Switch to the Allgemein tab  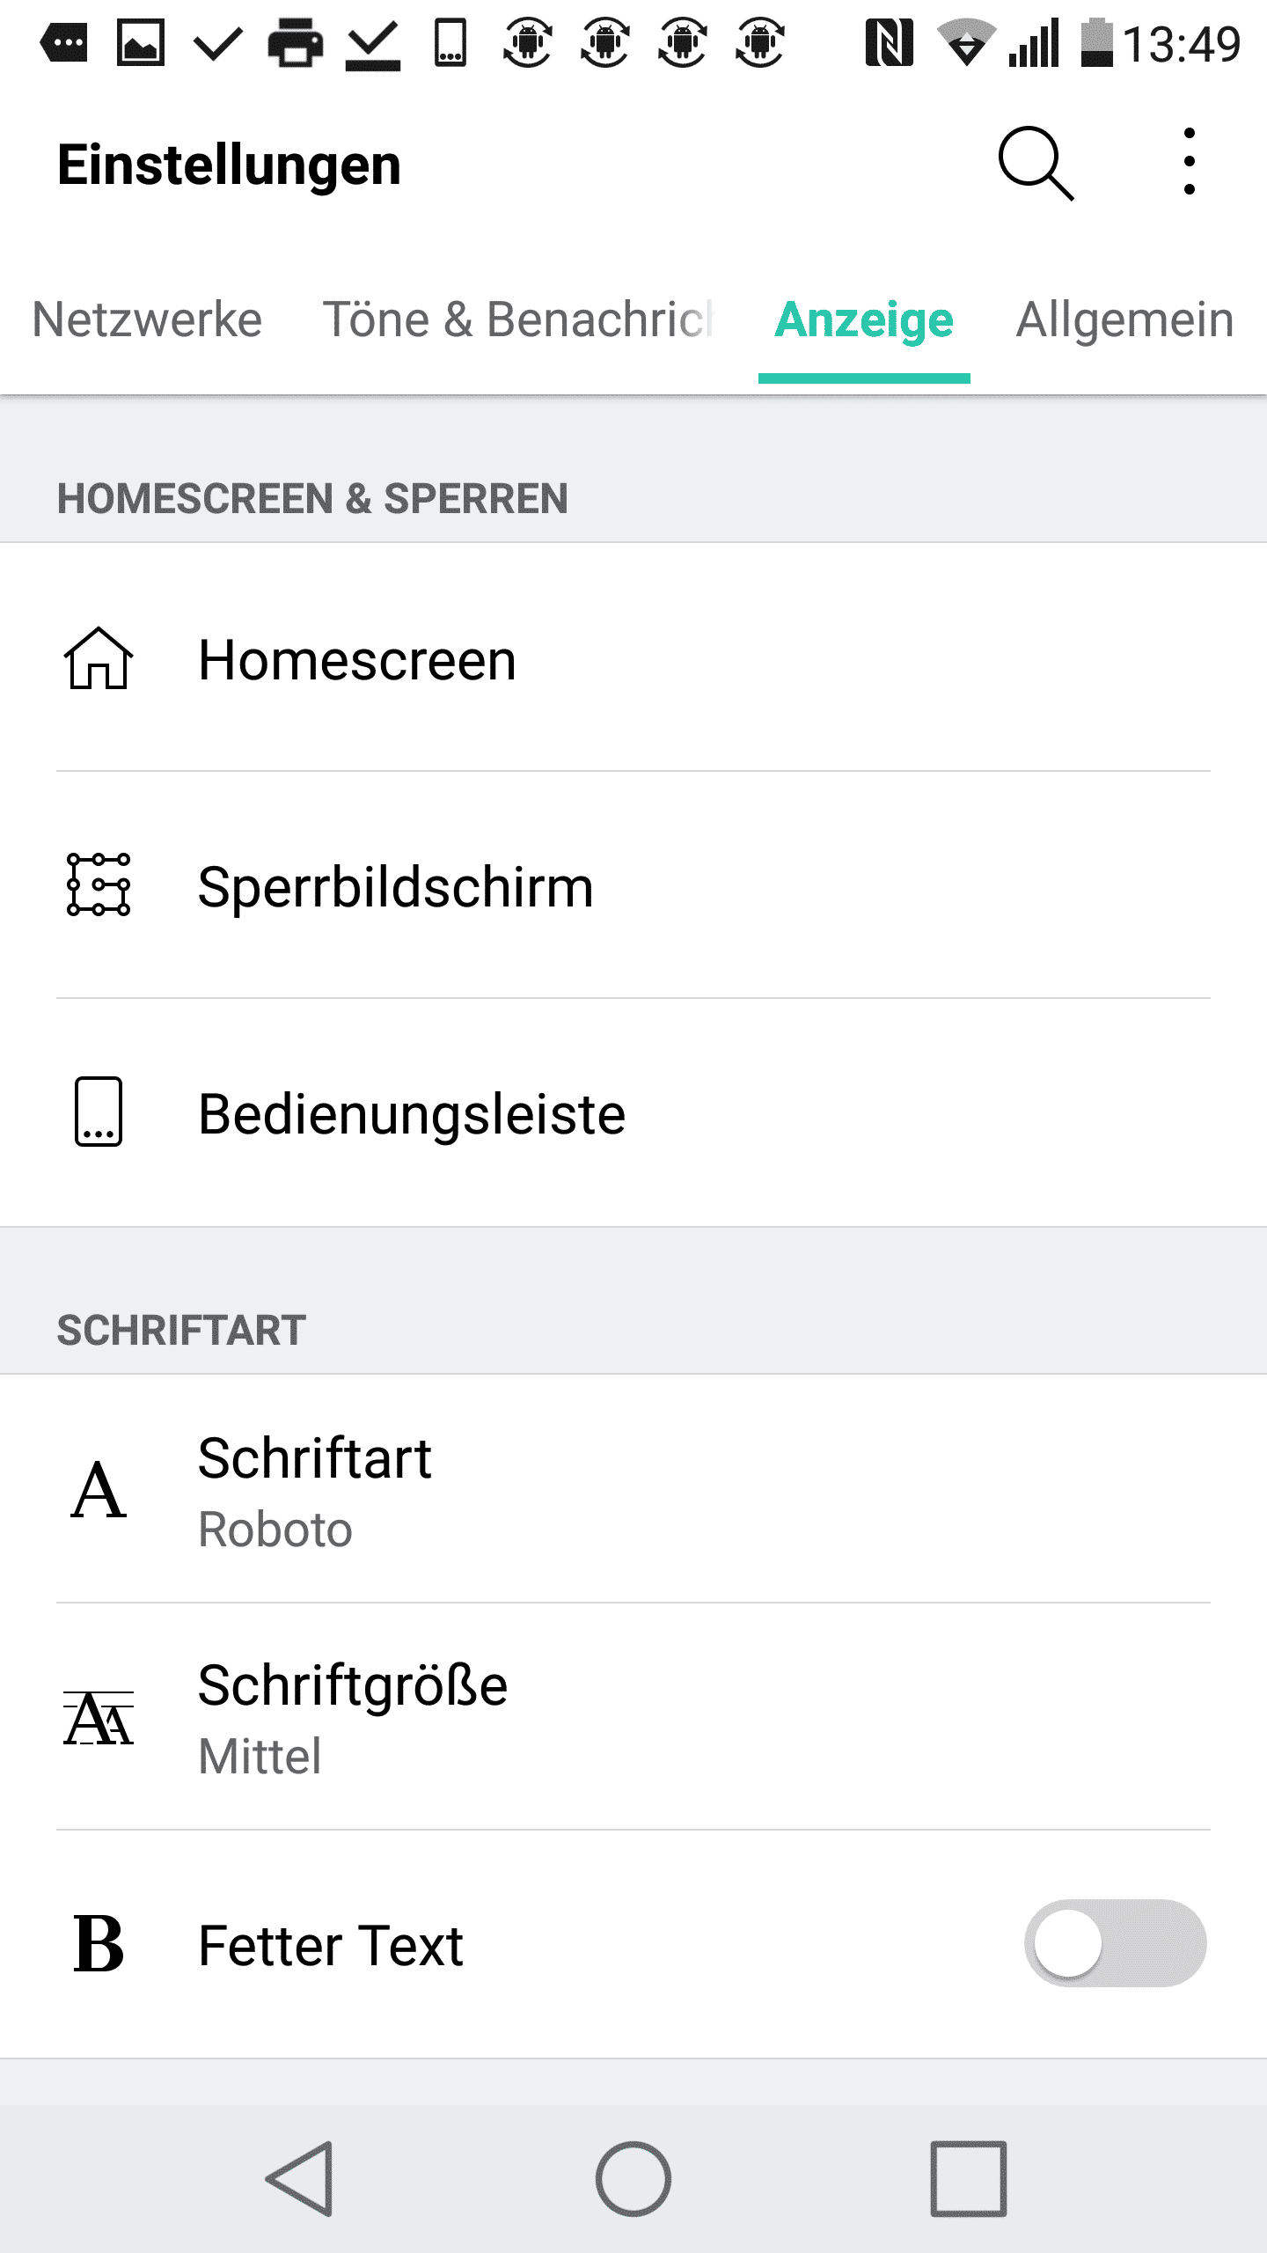(1124, 319)
